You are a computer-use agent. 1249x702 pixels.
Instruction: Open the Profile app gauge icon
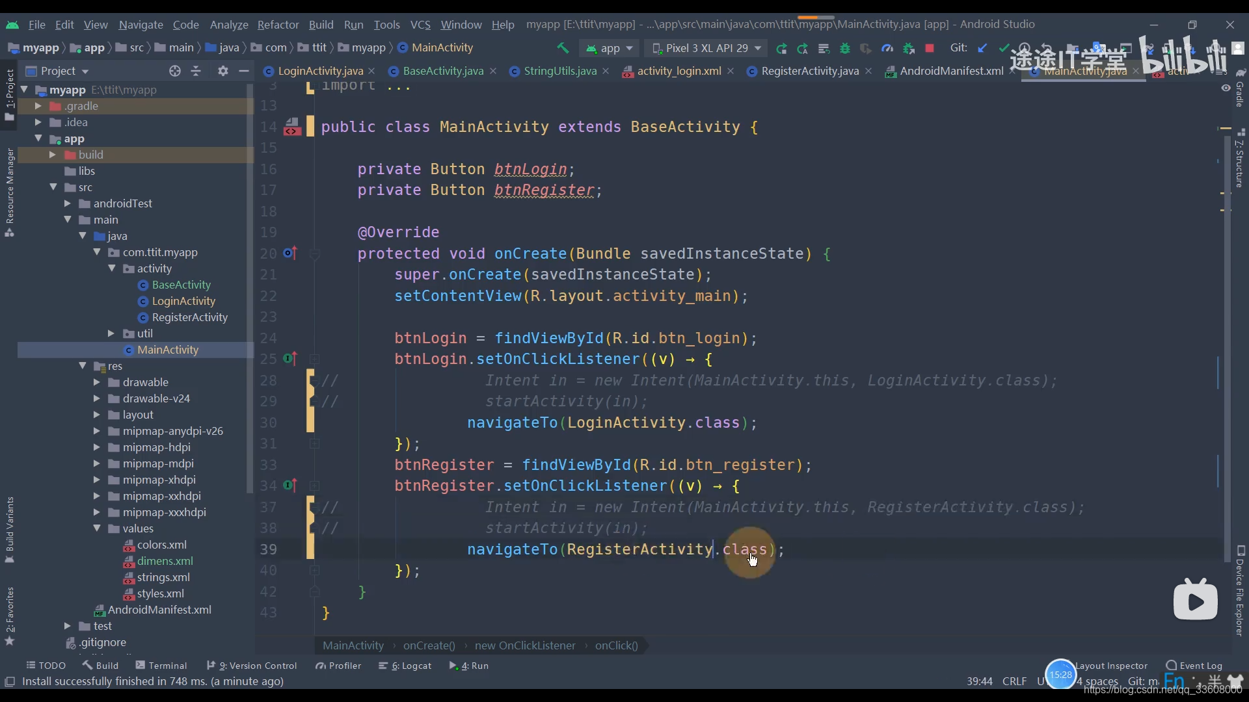click(x=887, y=48)
